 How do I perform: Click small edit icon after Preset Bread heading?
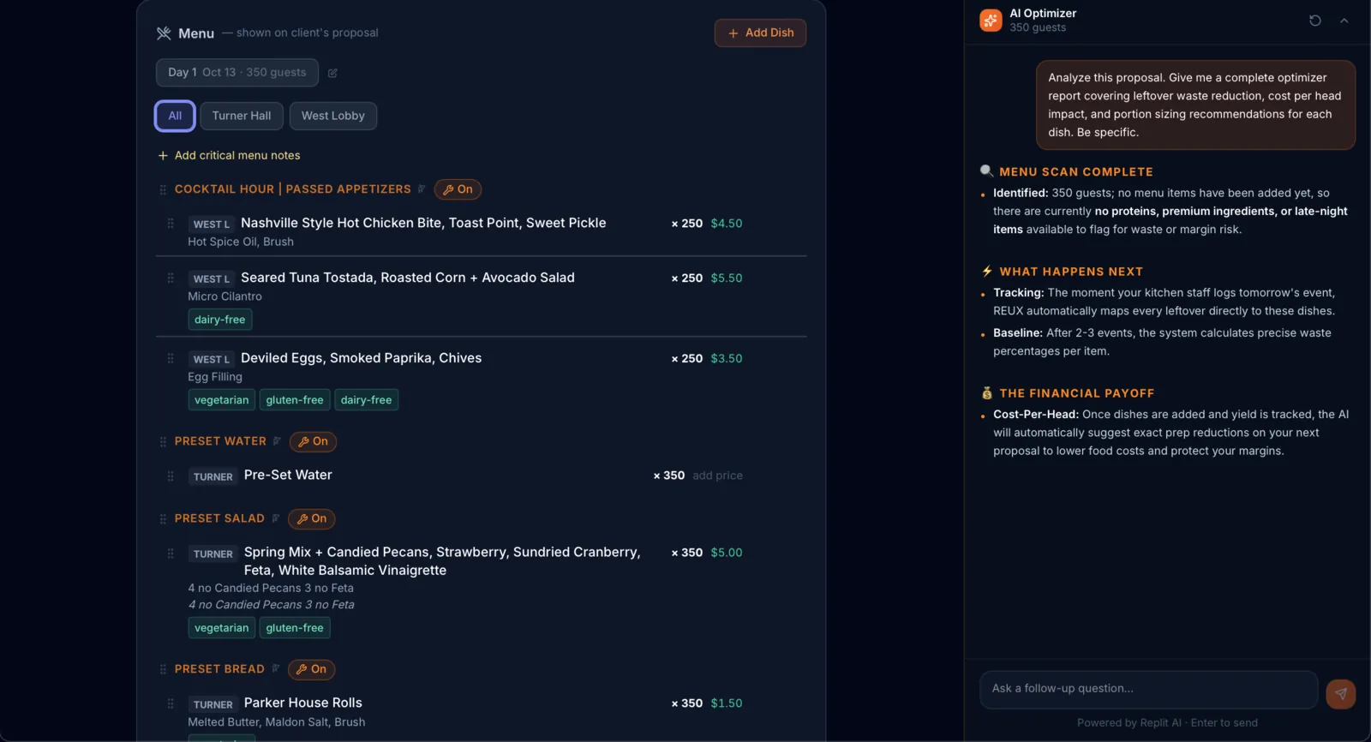click(x=276, y=668)
